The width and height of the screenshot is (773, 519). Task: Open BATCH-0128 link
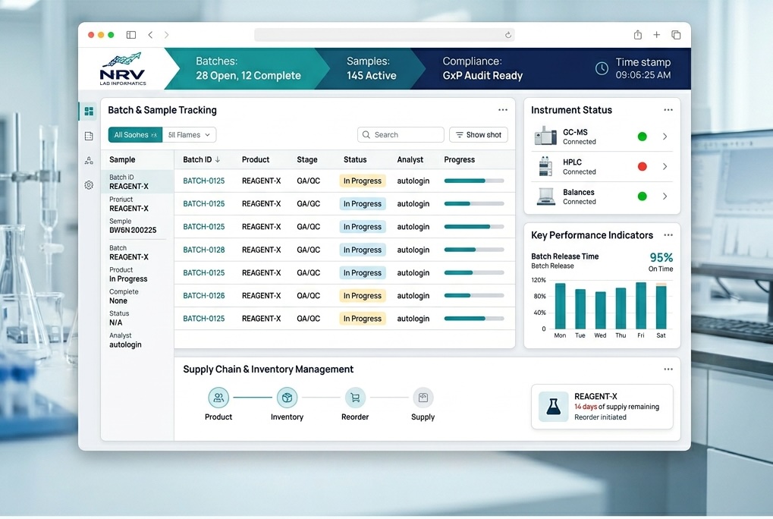[203, 250]
